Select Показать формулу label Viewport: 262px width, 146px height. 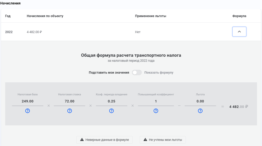pos(159,72)
